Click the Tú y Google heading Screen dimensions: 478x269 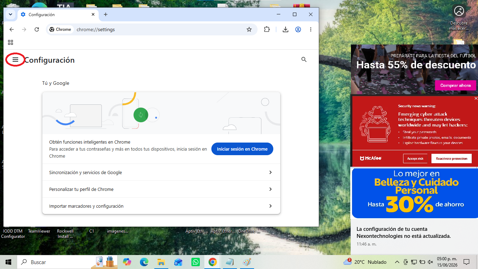click(56, 83)
